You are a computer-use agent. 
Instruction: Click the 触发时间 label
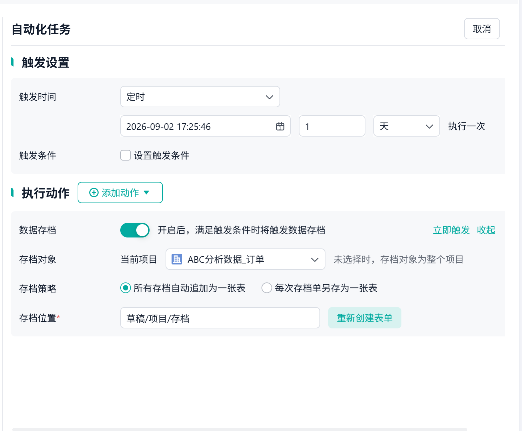point(38,97)
